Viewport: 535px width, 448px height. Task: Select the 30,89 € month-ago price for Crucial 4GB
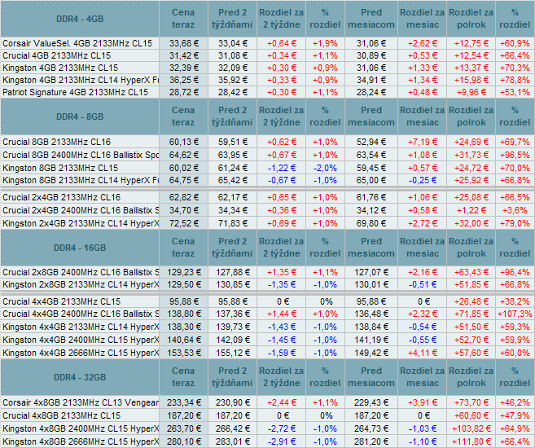click(371, 55)
